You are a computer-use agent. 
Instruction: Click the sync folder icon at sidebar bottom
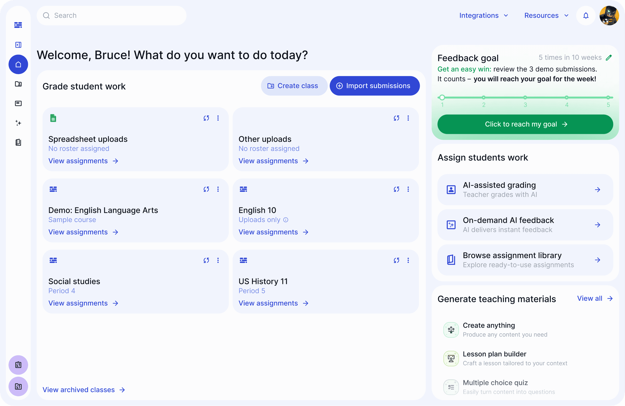click(x=18, y=386)
